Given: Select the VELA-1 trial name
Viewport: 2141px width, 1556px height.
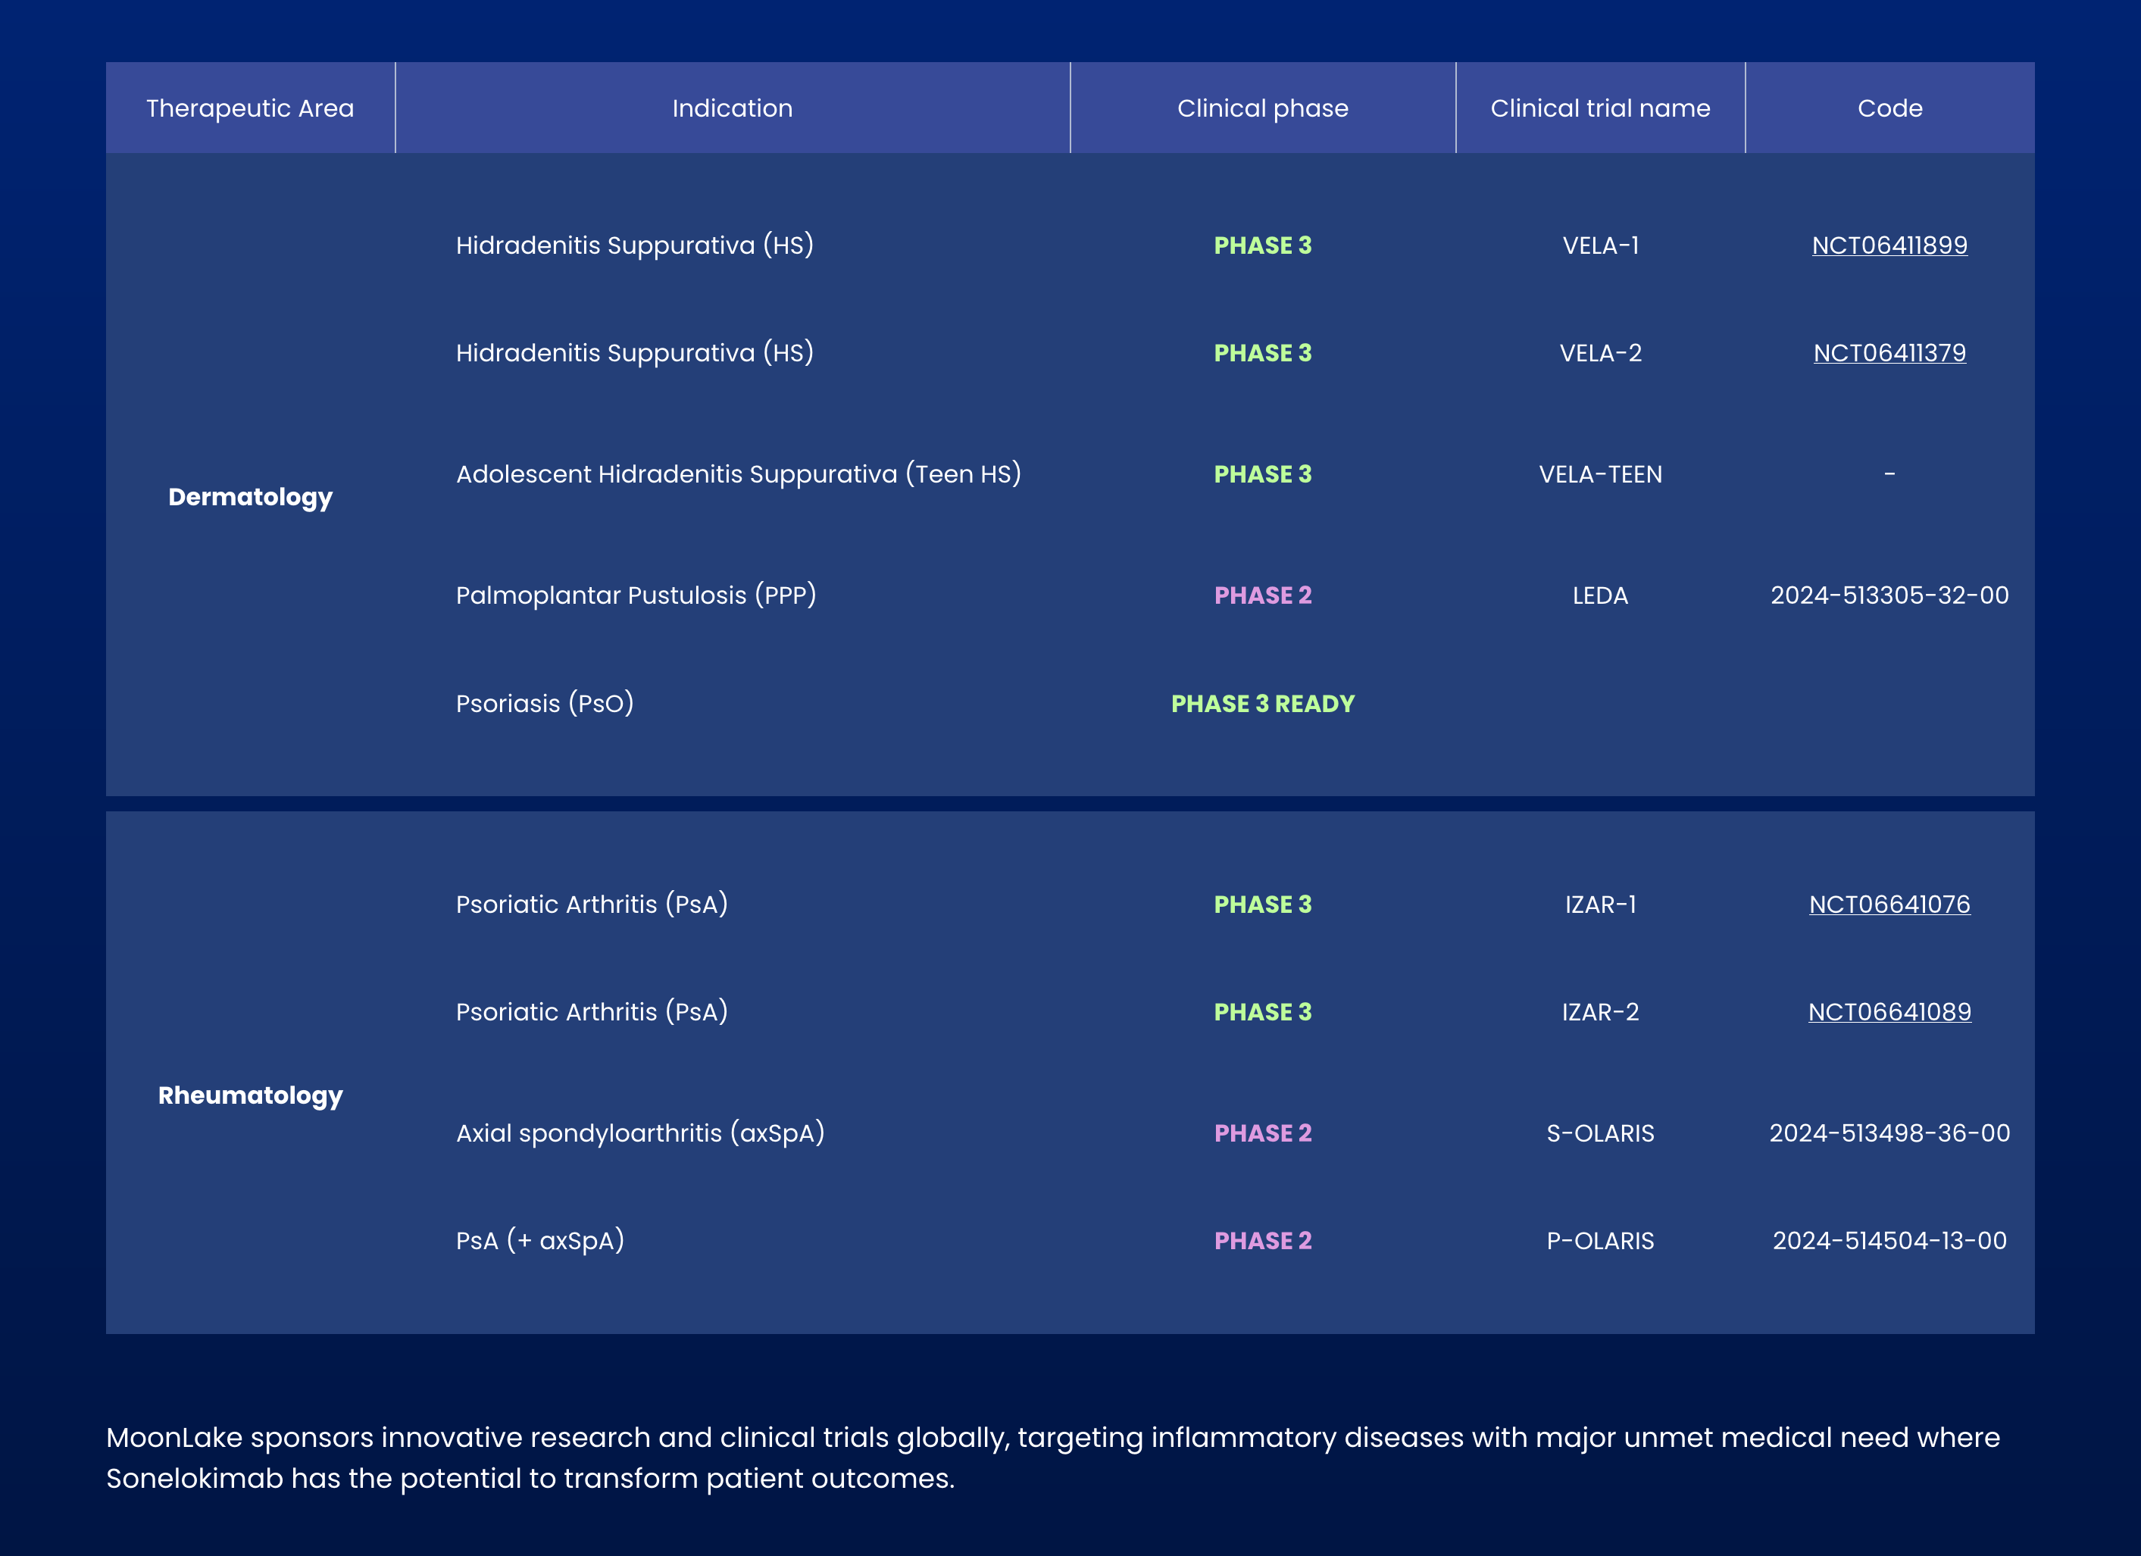Looking at the screenshot, I should click(1600, 246).
